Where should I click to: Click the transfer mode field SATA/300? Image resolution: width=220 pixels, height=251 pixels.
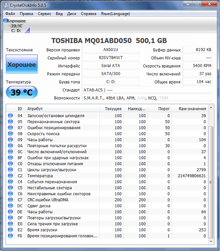111,74
